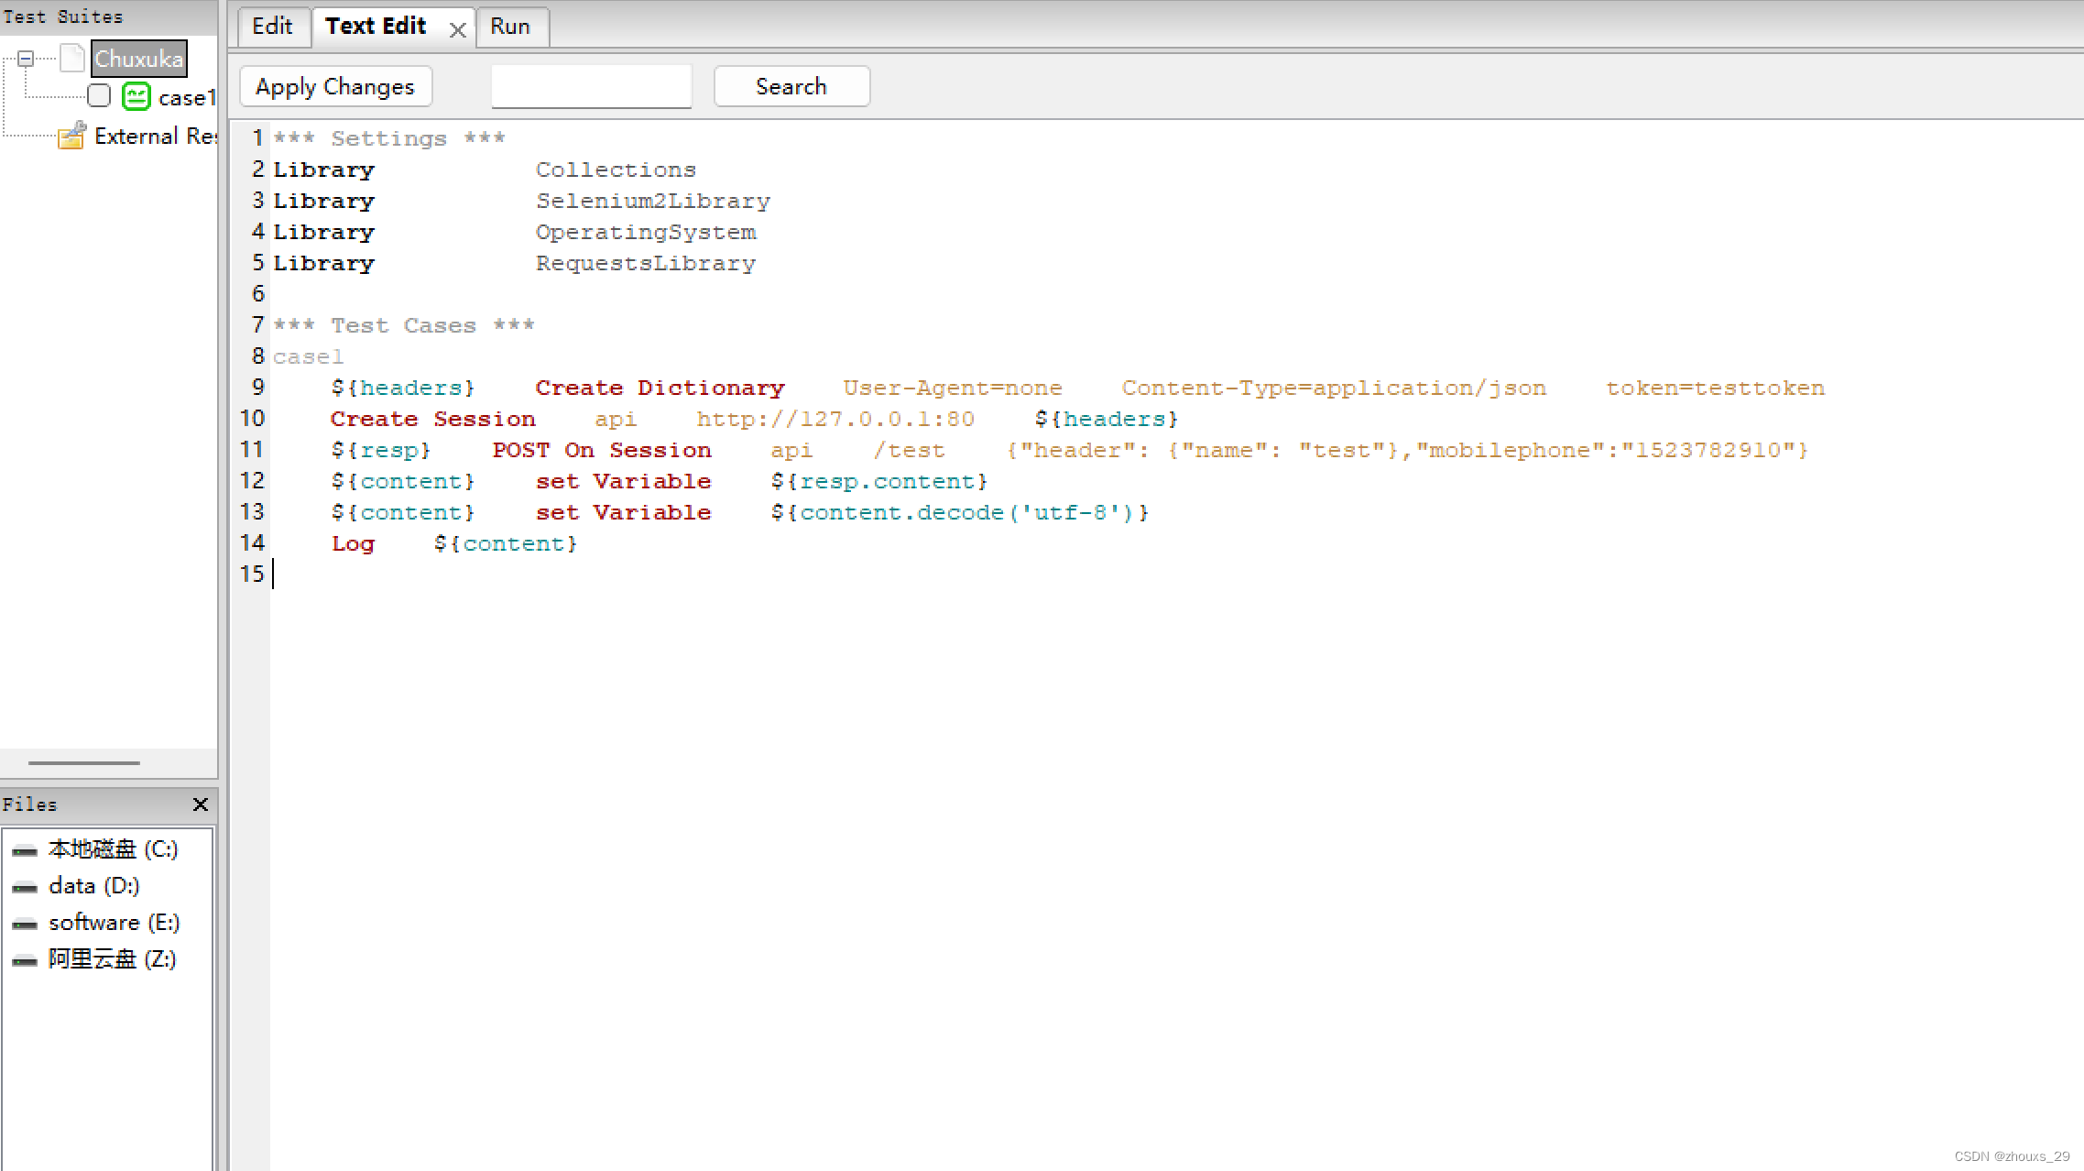Close the Text Edit tab
This screenshot has height=1171, width=2084.
tap(458, 29)
